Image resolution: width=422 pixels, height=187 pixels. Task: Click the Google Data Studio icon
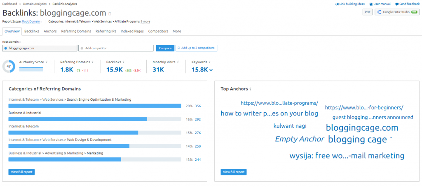click(x=379, y=12)
